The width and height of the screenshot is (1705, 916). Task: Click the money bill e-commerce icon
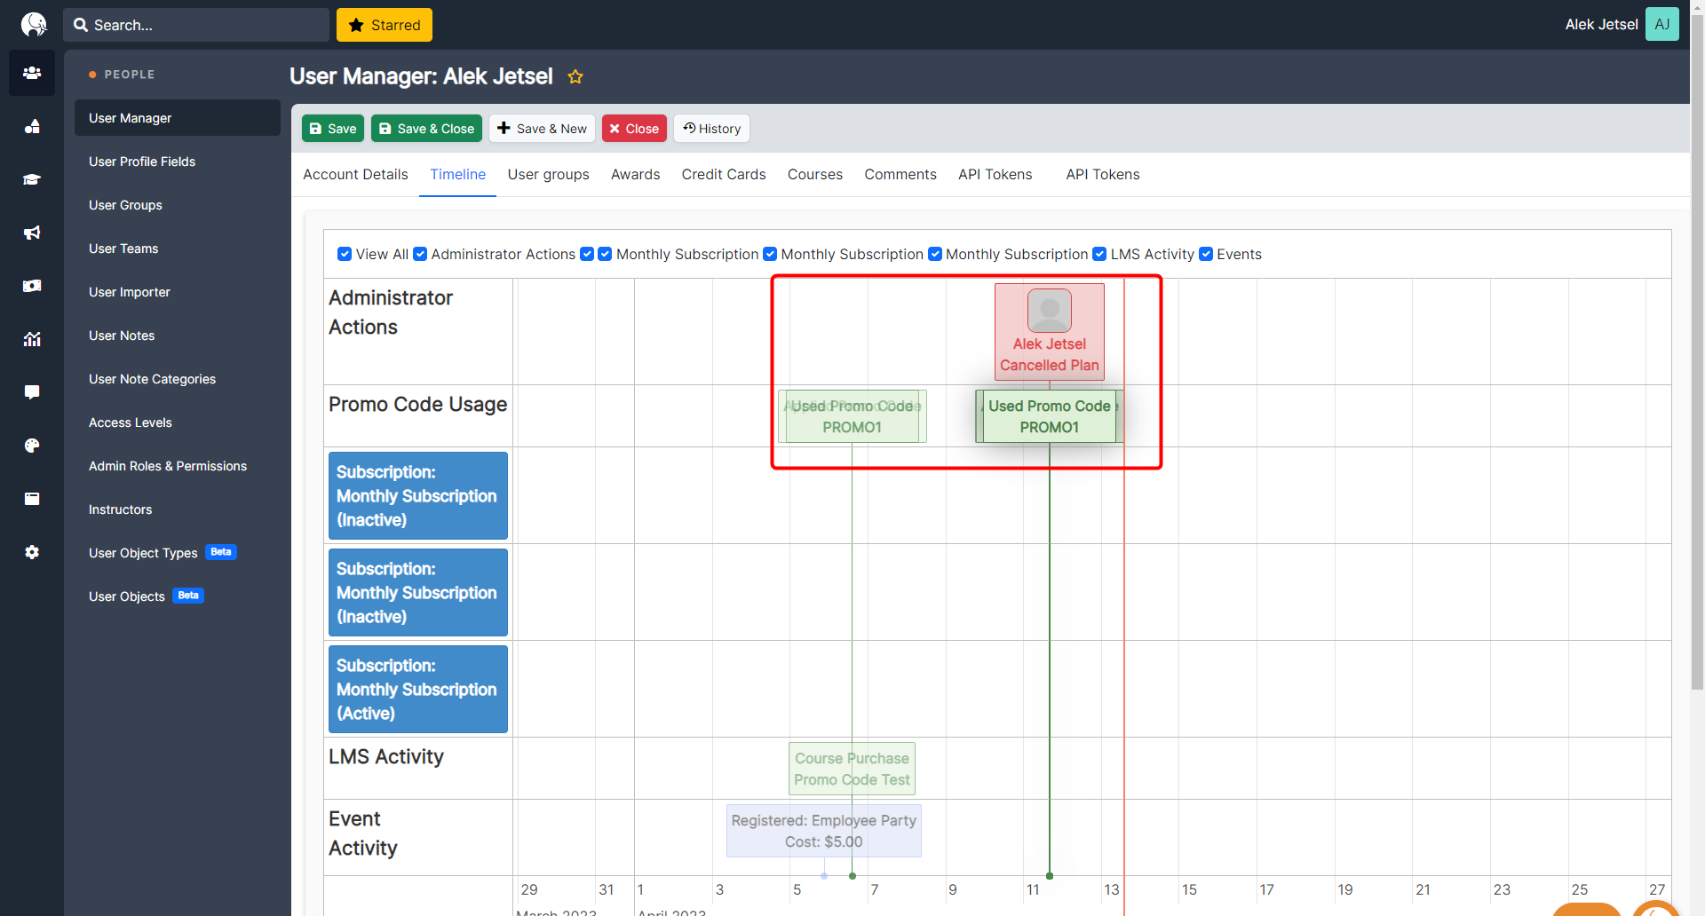32,286
